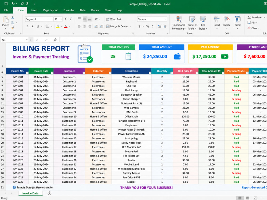
Task: Click the Insert Function fx icon
Action: pyautogui.click(x=55, y=40)
